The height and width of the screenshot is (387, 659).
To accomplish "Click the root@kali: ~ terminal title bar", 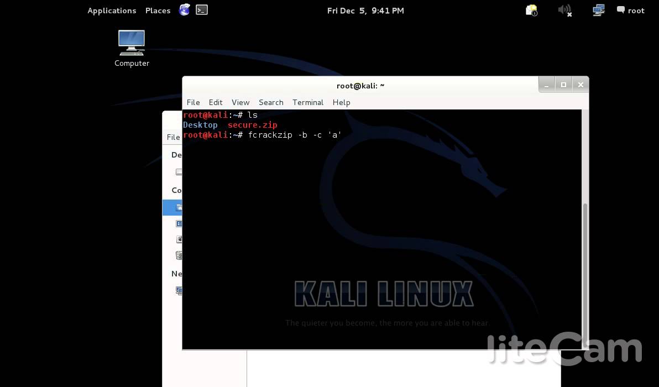I will [360, 86].
